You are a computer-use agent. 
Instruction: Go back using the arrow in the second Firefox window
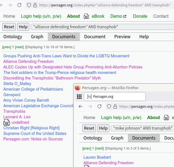pyautogui.click(x=81, y=107)
